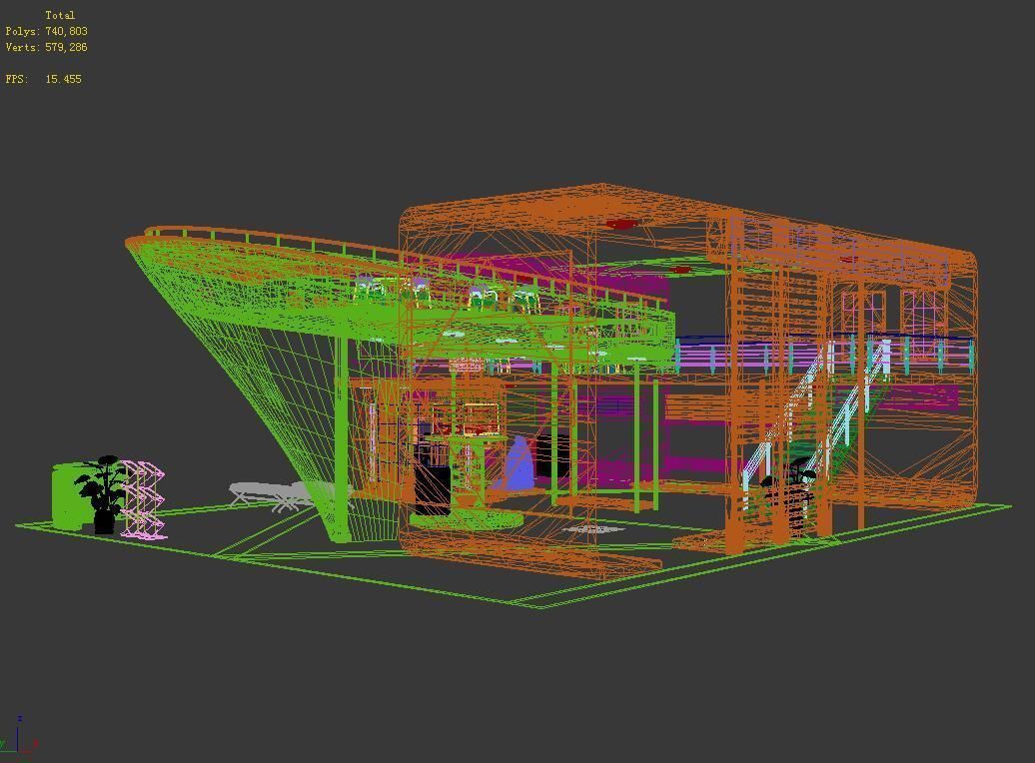The width and height of the screenshot is (1035, 763).
Task: Click the Total statistics header label
Action: [60, 15]
